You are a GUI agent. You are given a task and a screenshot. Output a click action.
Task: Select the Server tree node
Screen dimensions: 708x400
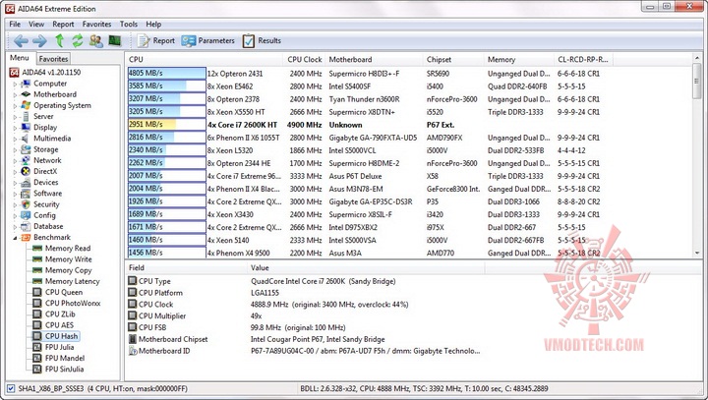tap(43, 117)
